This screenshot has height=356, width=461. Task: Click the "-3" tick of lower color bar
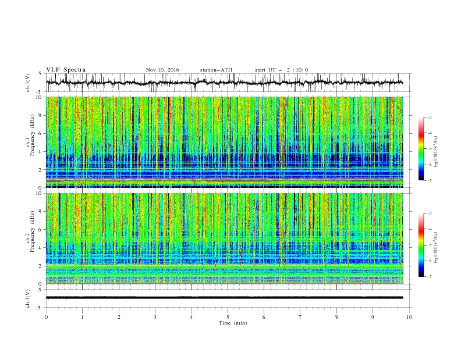click(429, 213)
